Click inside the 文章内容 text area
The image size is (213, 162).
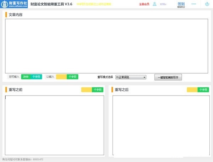point(106,46)
